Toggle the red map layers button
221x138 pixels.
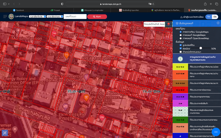point(169,24)
